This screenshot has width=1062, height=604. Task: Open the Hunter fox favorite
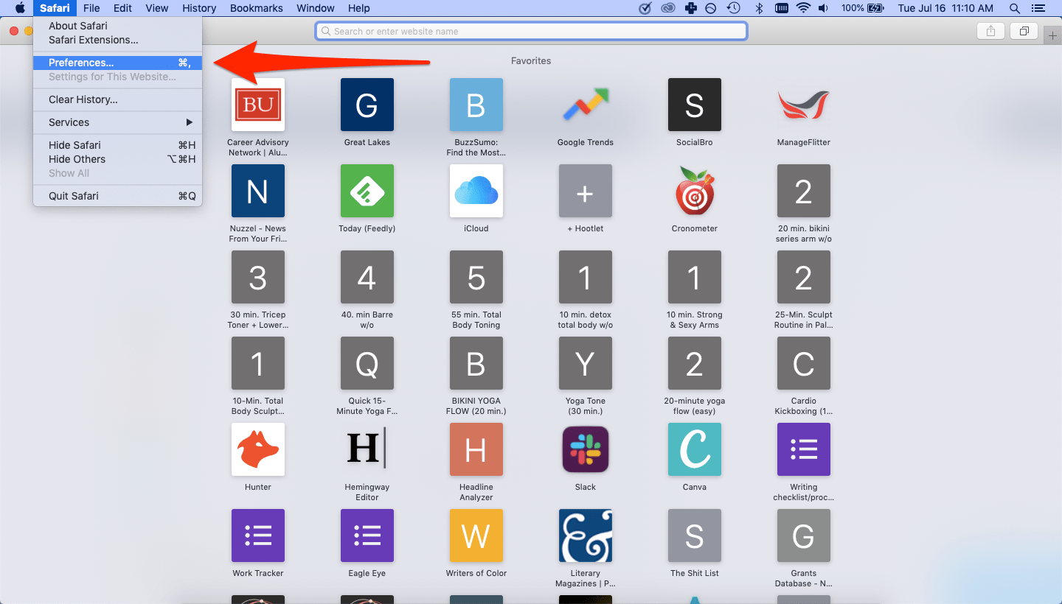258,449
